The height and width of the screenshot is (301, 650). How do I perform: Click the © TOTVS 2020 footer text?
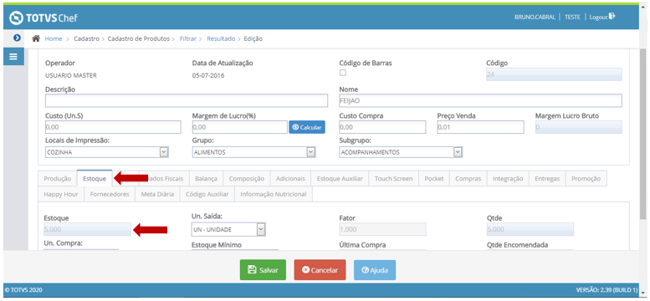point(23,290)
